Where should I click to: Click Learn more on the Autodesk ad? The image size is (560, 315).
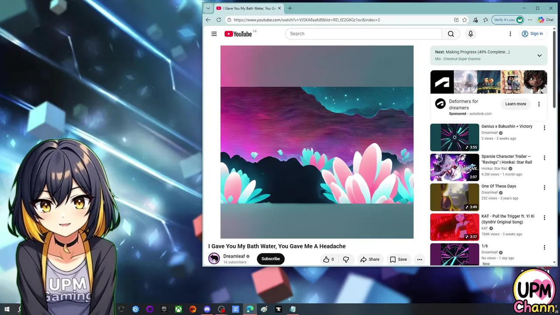point(515,104)
